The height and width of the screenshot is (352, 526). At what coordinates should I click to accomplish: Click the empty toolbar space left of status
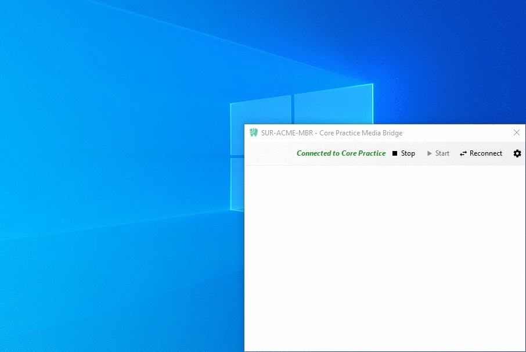pos(271,153)
